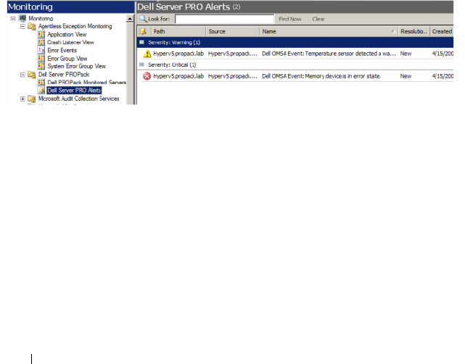The image size is (465, 364).
Task: Select Error Events in the tree
Action: coord(62,50)
